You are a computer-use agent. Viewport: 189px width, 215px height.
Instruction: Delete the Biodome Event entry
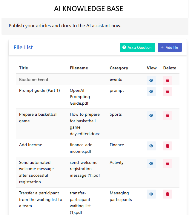coord(168,80)
